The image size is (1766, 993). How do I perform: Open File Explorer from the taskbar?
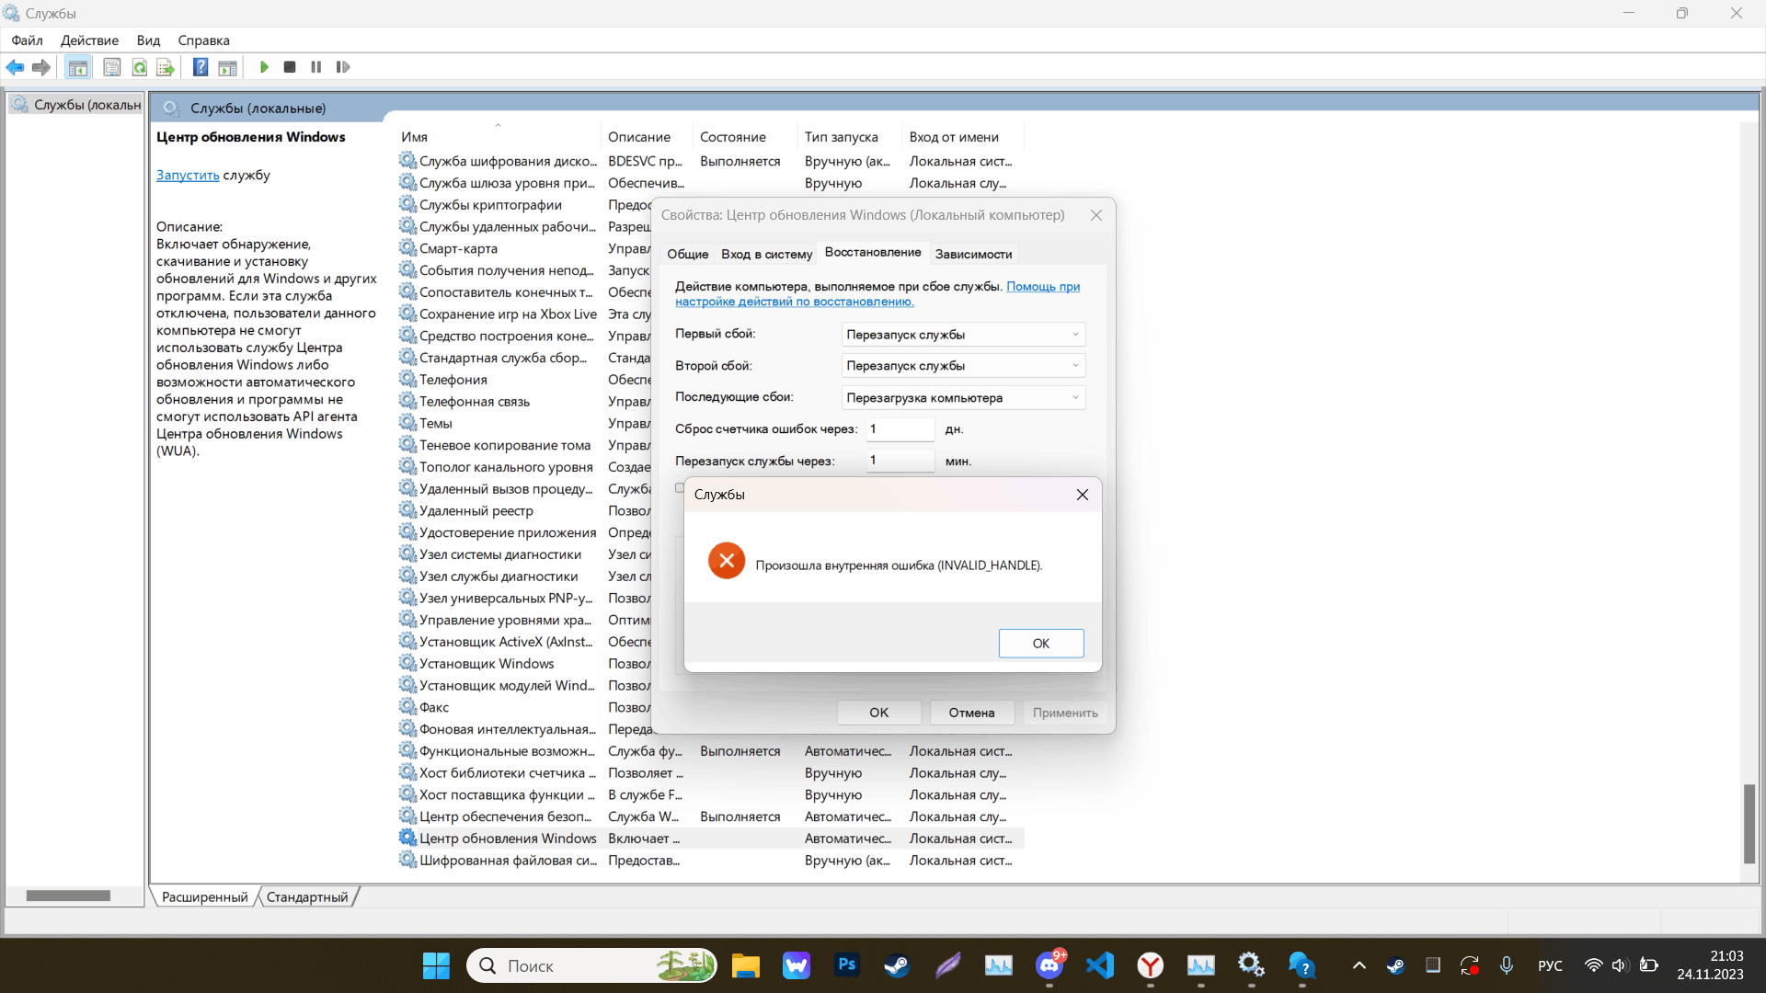746,965
